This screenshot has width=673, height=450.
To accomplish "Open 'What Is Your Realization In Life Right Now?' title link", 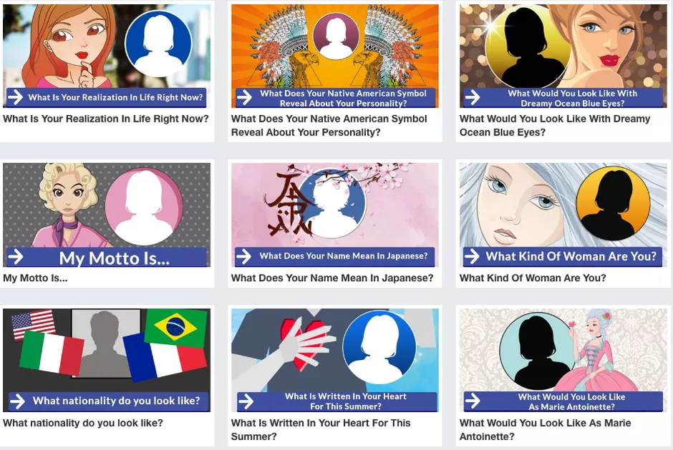I will point(105,119).
